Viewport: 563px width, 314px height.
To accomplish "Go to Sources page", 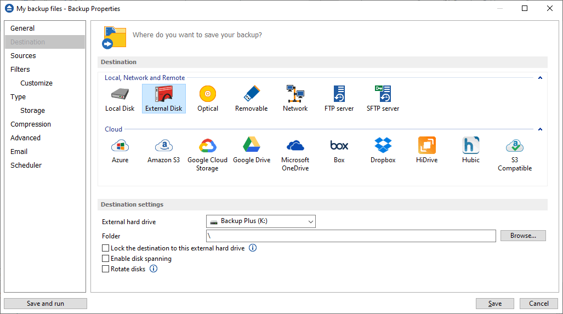I will tap(45, 56).
